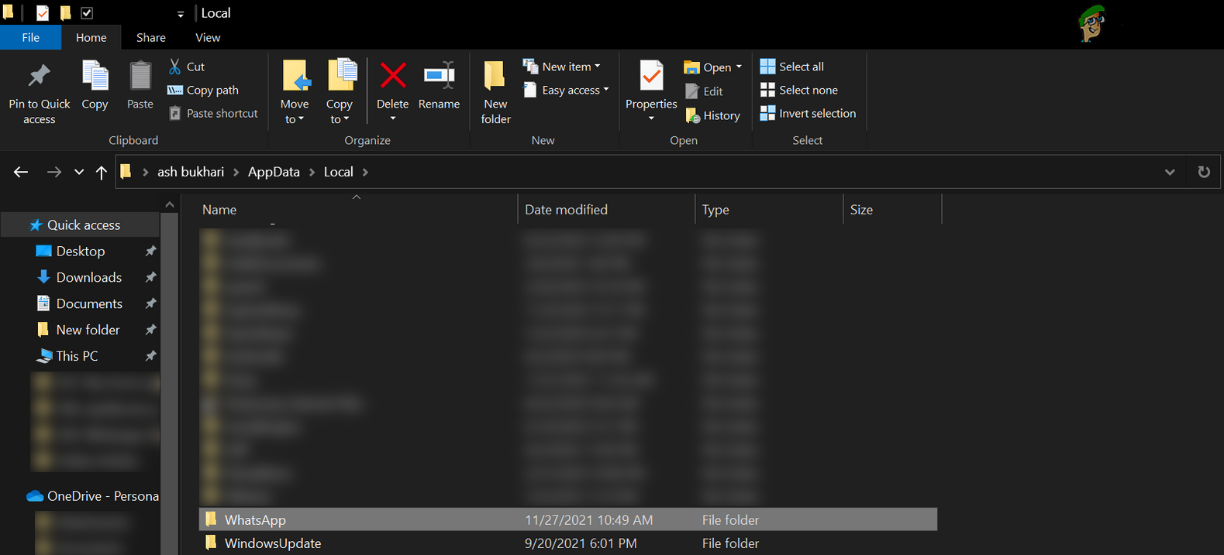Open the recent locations dropdown arrow
Viewport: 1224px width, 555px height.
click(79, 172)
